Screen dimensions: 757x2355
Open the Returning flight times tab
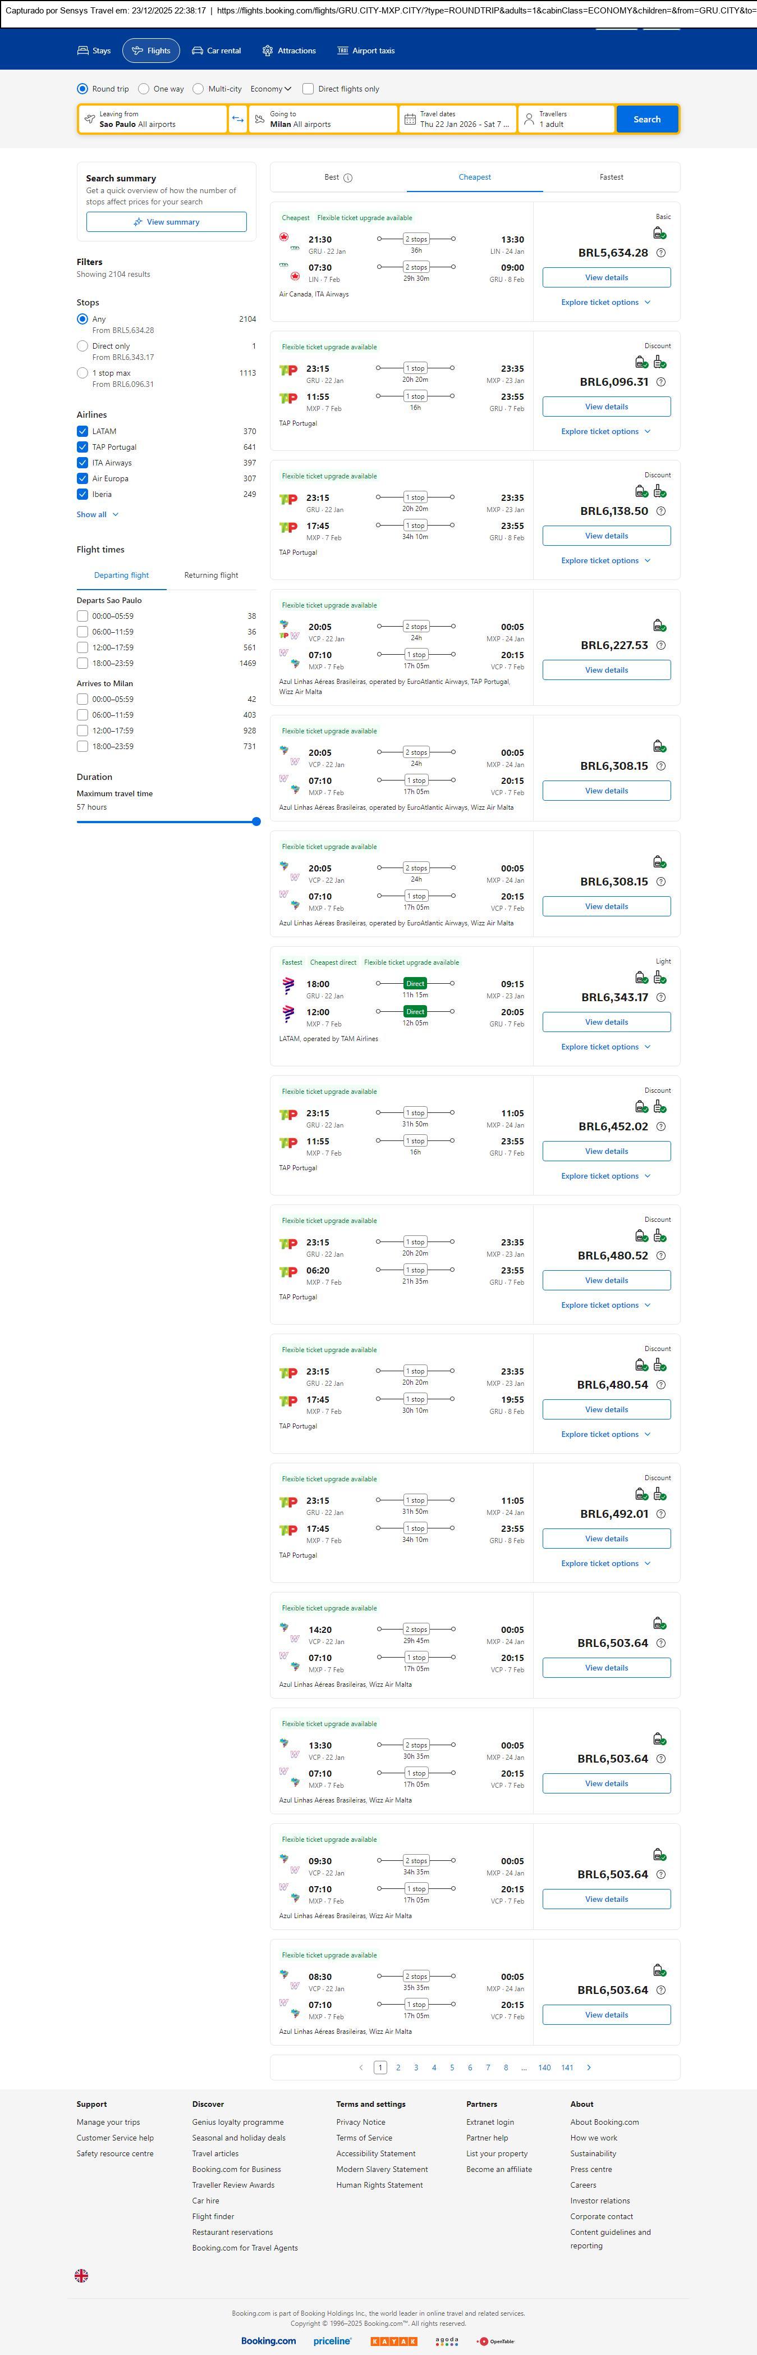(x=211, y=575)
